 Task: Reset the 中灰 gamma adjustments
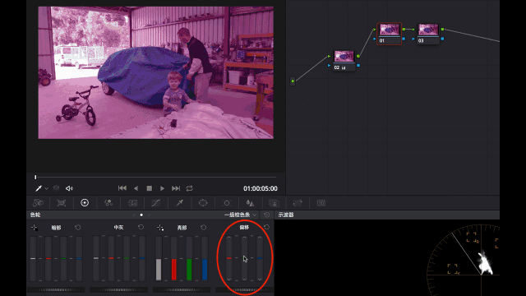click(141, 227)
